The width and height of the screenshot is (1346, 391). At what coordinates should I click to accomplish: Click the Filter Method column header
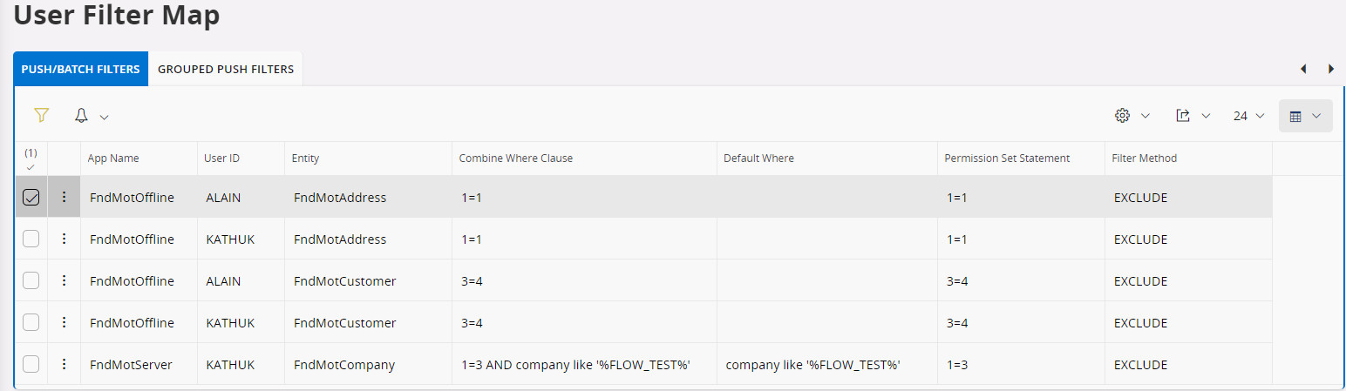click(1144, 158)
